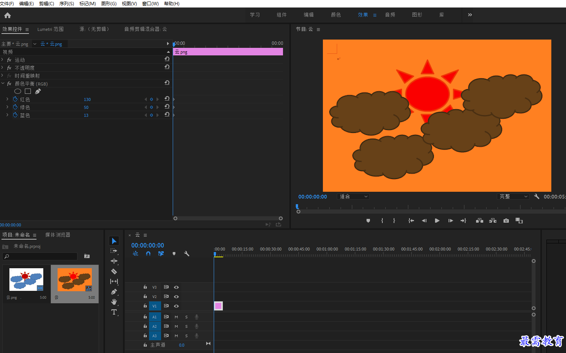Mark Out point in program monitor
The height and width of the screenshot is (353, 566).
point(394,221)
